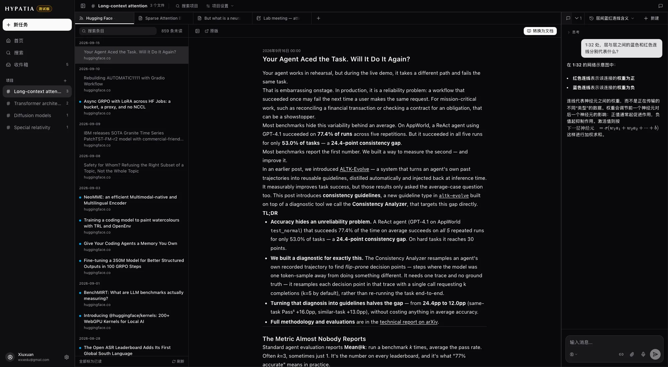Open the 收件箱 inbox
The height and width of the screenshot is (367, 668).
point(37,65)
